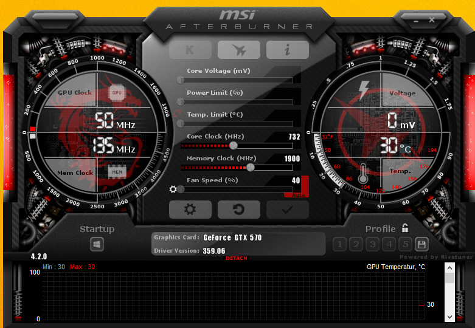Viewport: 475px width, 328px height.
Task: Click the GPU Clock gauge label
Action: pyautogui.click(x=75, y=92)
